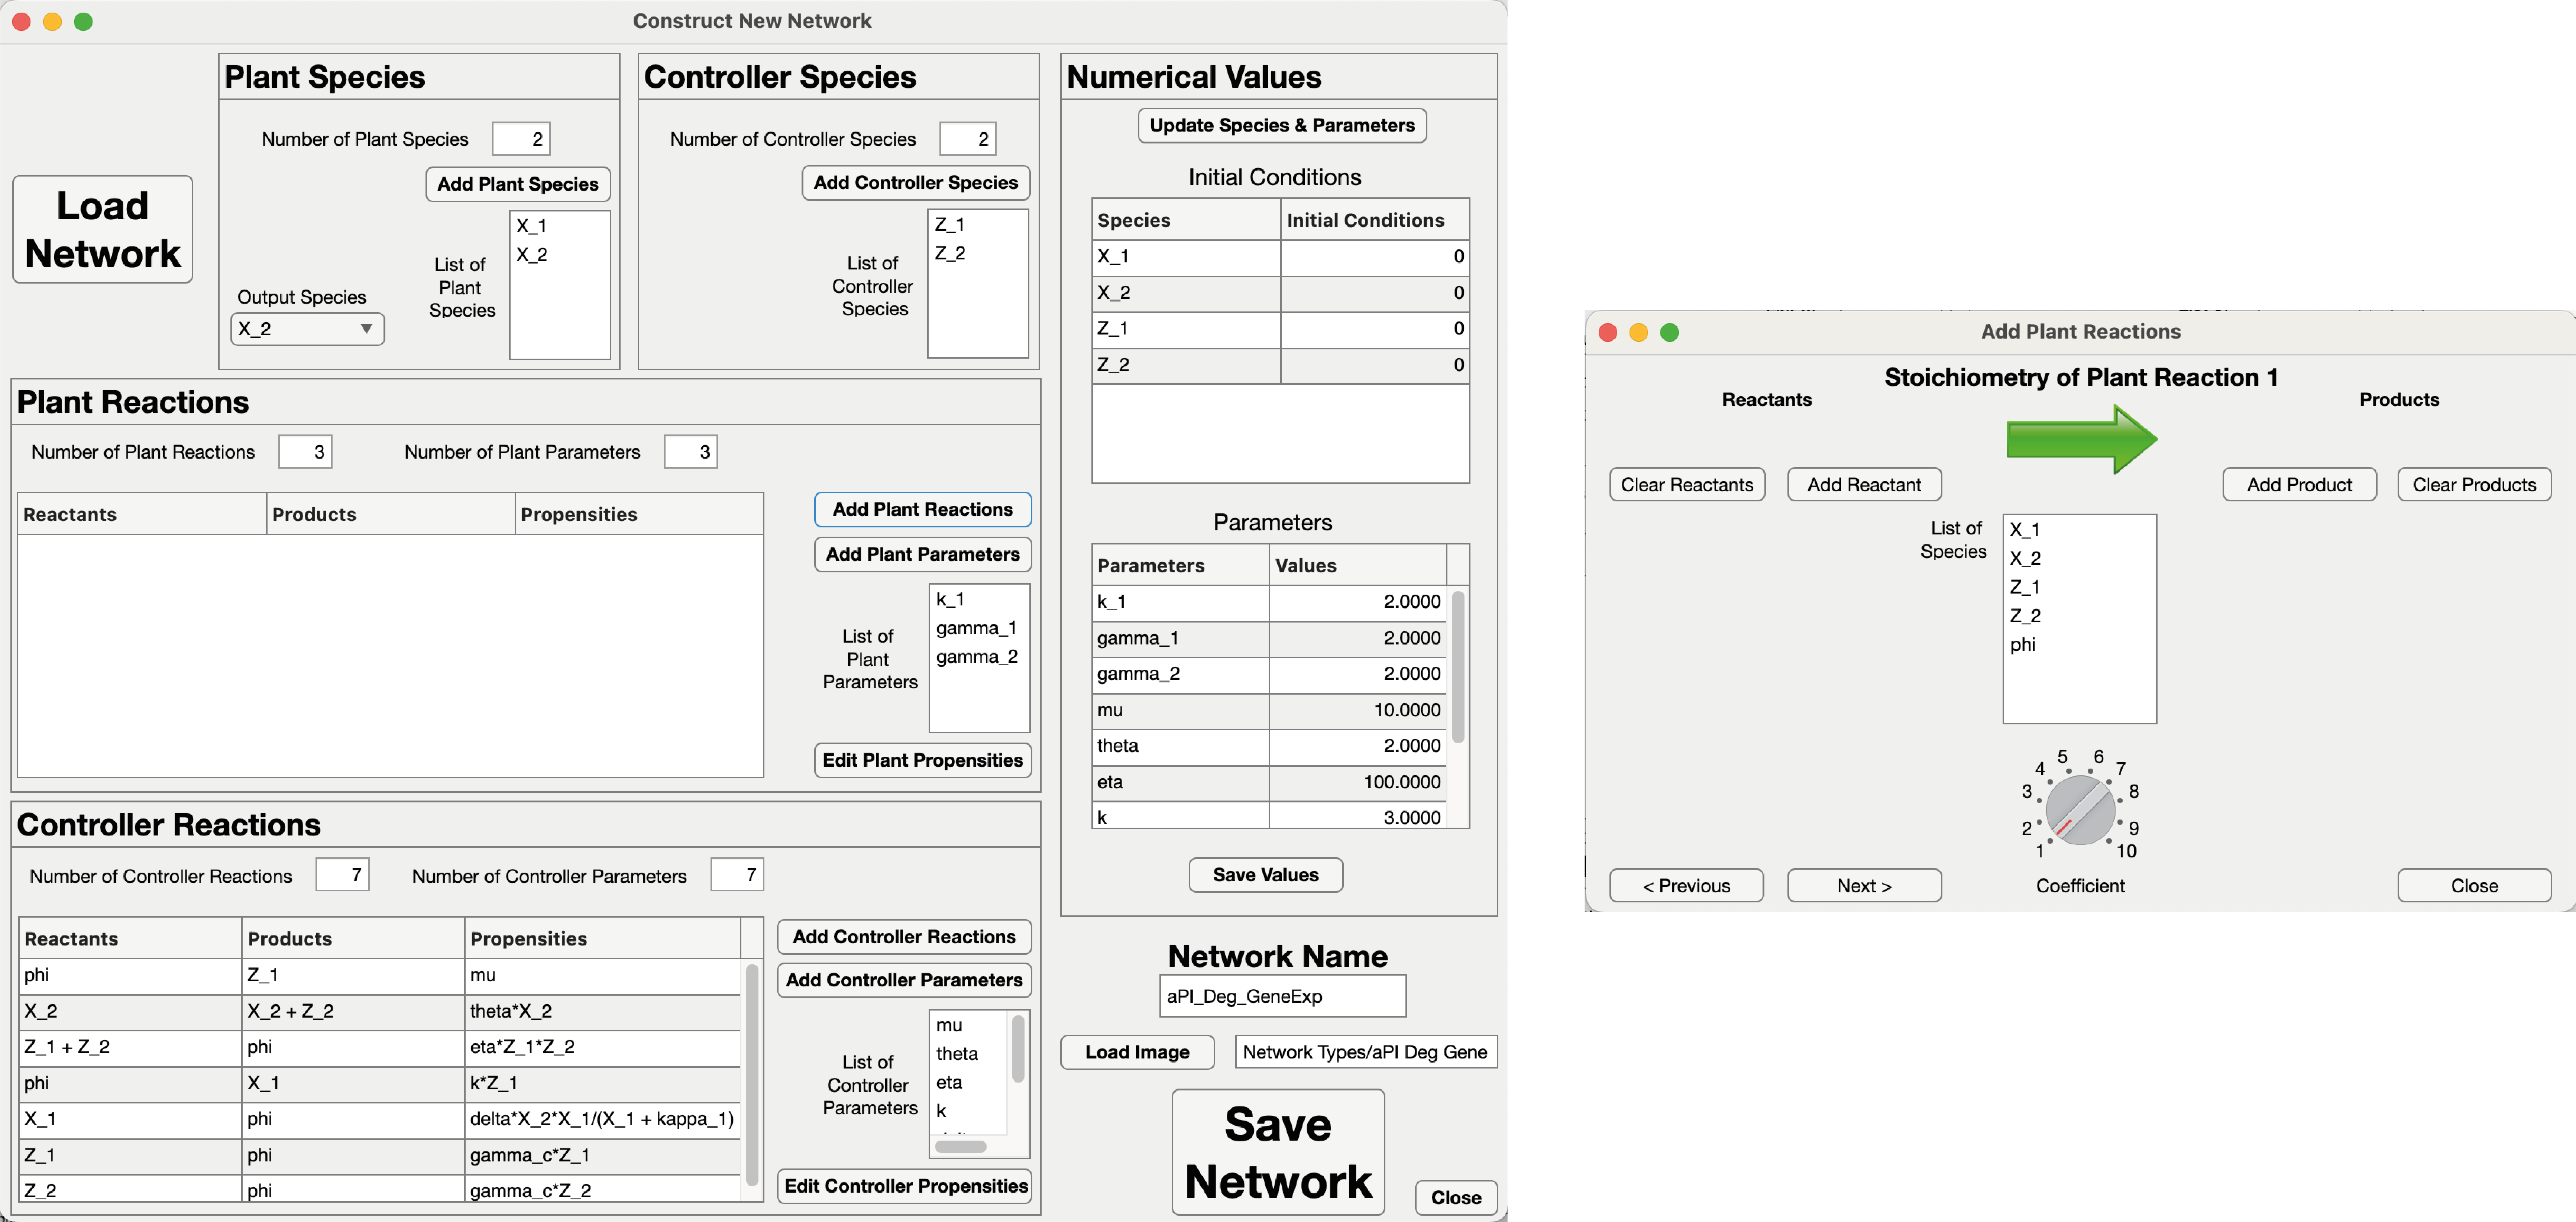Click Add Controller Parameters button
The image size is (2576, 1222).
(904, 980)
